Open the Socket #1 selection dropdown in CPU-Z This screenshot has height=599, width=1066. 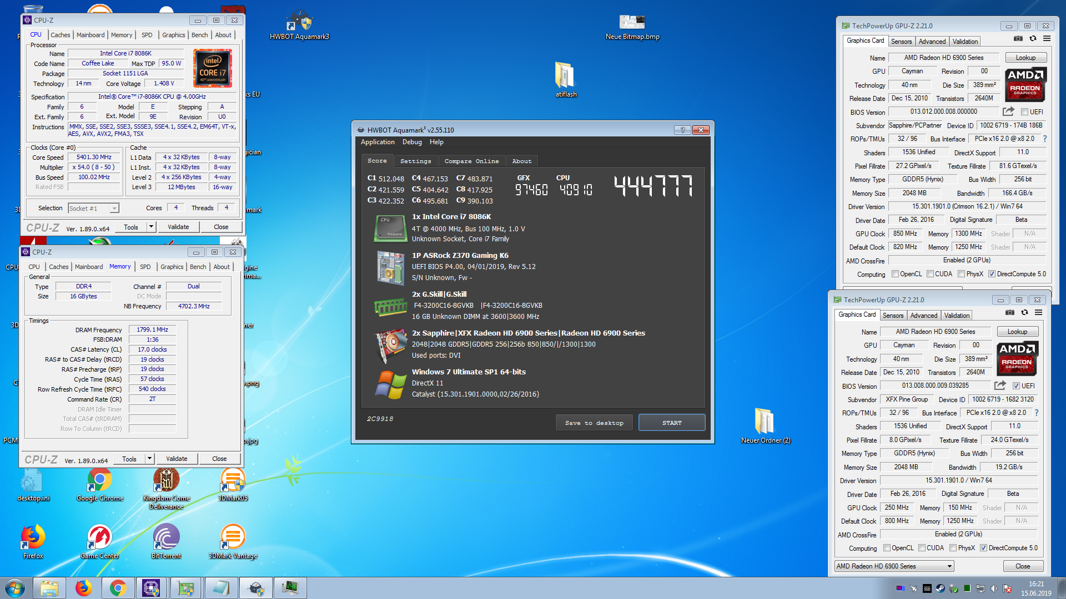coord(93,209)
